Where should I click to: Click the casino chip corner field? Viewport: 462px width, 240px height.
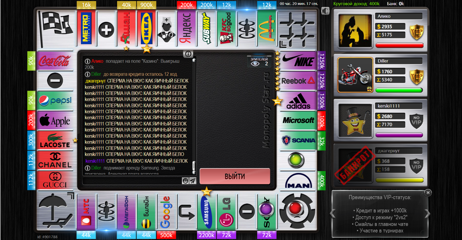click(x=298, y=211)
